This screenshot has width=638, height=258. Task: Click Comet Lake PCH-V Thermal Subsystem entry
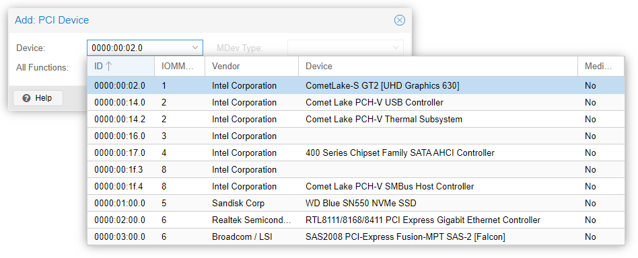click(x=384, y=120)
